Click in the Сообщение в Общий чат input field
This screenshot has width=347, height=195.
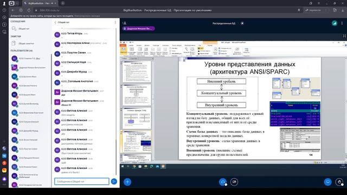pos(82,181)
